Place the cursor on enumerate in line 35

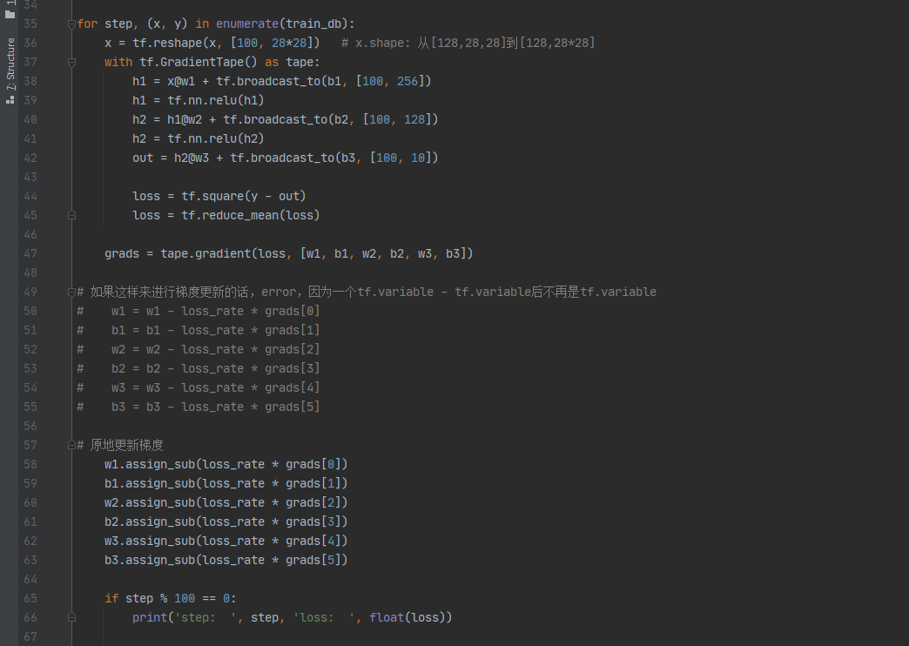click(249, 24)
